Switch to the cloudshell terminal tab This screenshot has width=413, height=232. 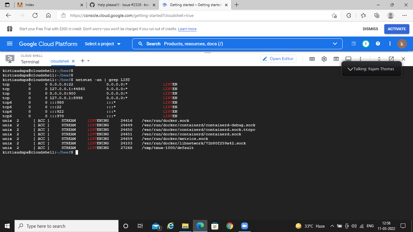click(60, 61)
